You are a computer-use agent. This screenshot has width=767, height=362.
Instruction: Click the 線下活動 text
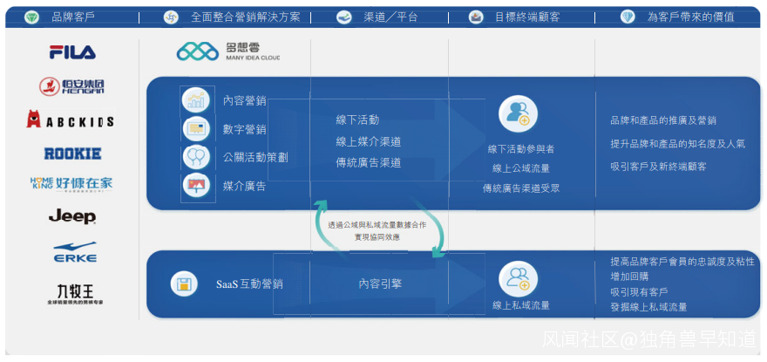pyautogui.click(x=357, y=120)
